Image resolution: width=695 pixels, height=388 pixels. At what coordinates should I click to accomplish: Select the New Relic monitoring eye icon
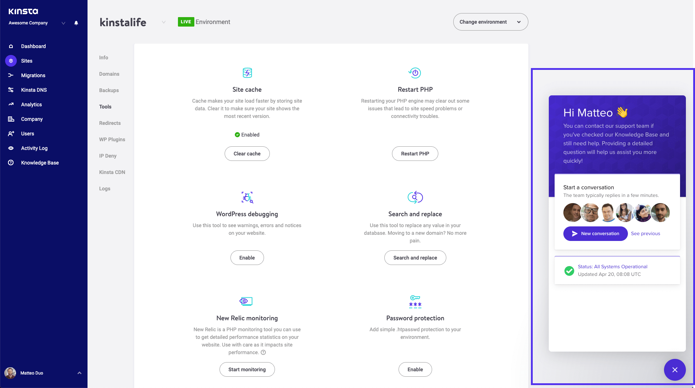pyautogui.click(x=245, y=301)
